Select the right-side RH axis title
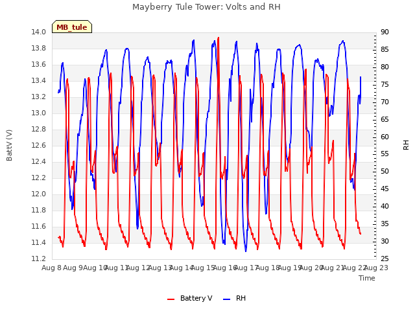Image resolution: width=415 pixels, height=311 pixels. pos(406,145)
